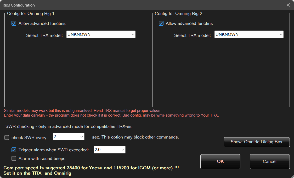Uncheck Allow advanced functins for Rig 2
This screenshot has height=178, width=294.
point(161,24)
